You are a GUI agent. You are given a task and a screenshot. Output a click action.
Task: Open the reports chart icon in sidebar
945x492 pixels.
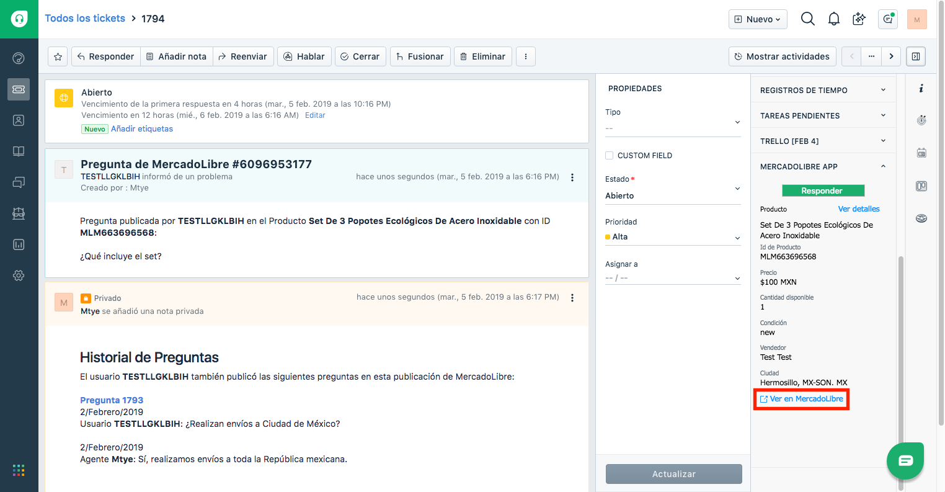click(19, 244)
